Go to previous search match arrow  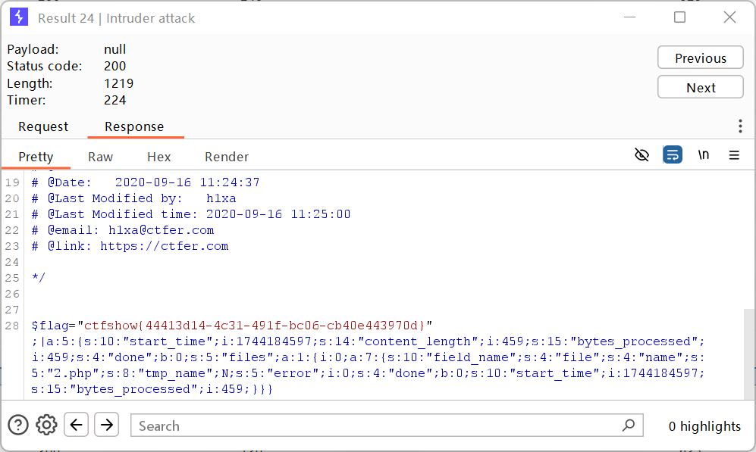pyautogui.click(x=76, y=425)
